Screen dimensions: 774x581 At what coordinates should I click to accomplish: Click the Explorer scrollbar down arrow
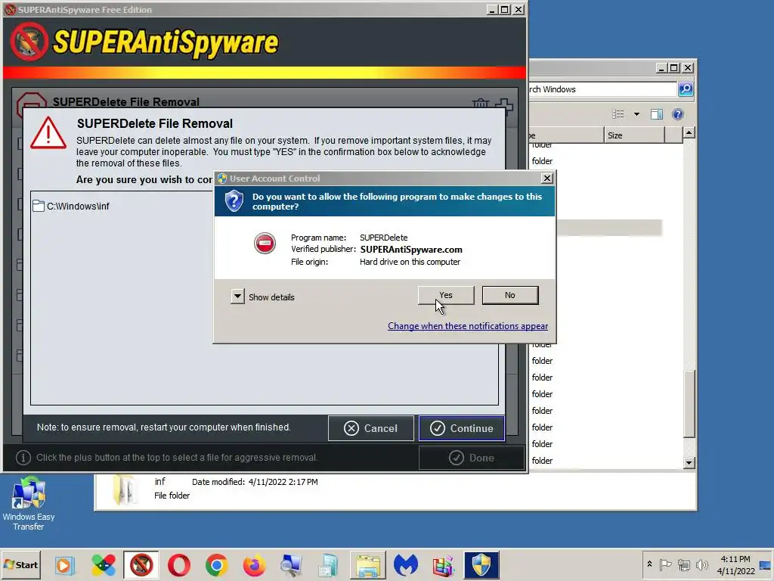pos(689,463)
